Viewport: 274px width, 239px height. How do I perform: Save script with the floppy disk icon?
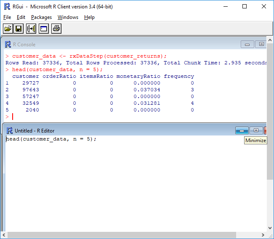[19, 29]
